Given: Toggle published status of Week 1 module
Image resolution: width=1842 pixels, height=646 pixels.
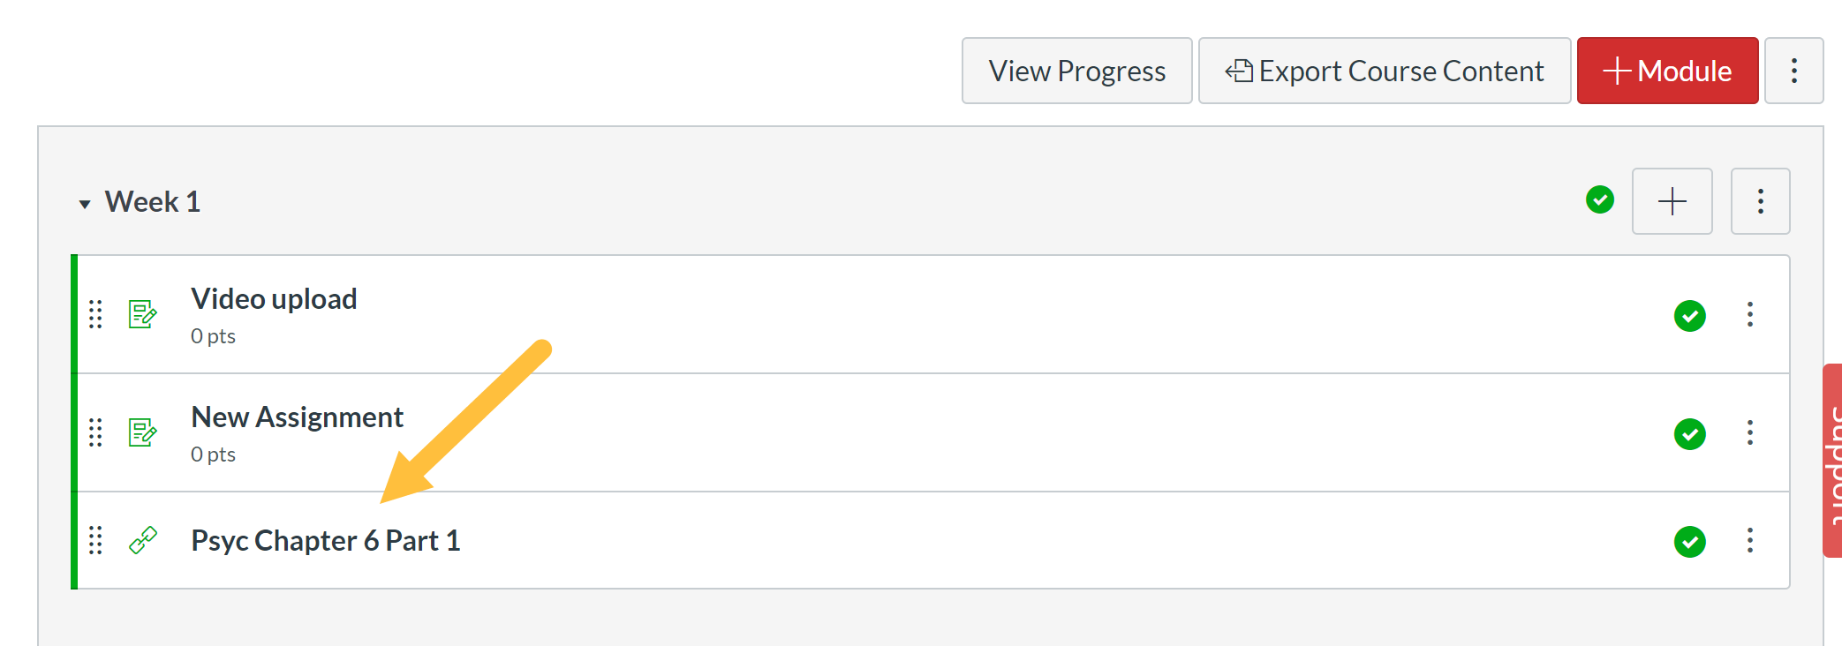Looking at the screenshot, I should (1599, 200).
